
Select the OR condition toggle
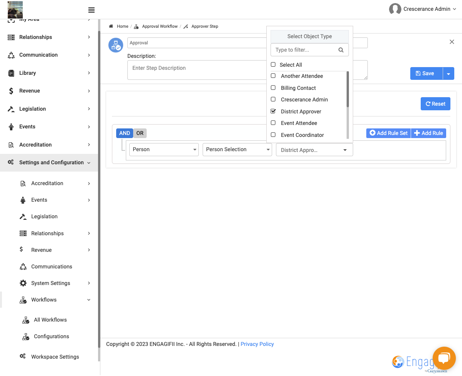click(x=140, y=133)
